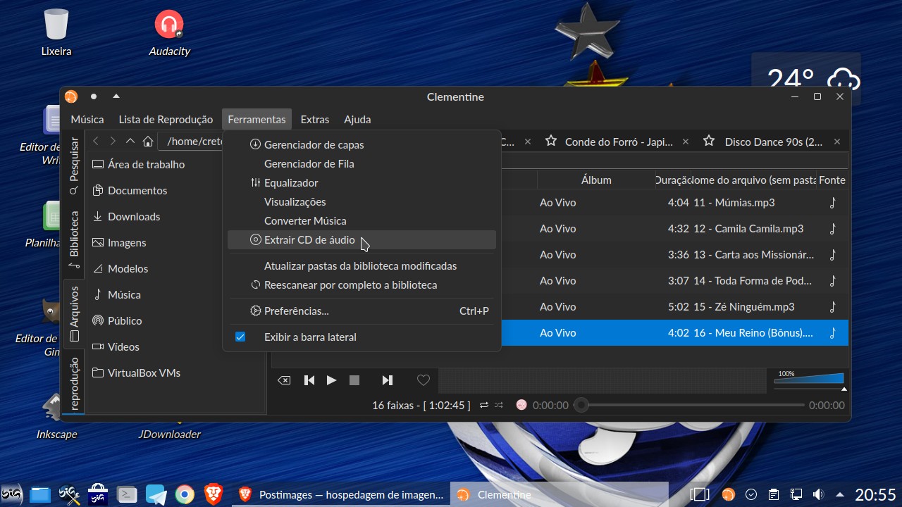
Task: Open Inkscape desktop icon
Action: pos(56,415)
